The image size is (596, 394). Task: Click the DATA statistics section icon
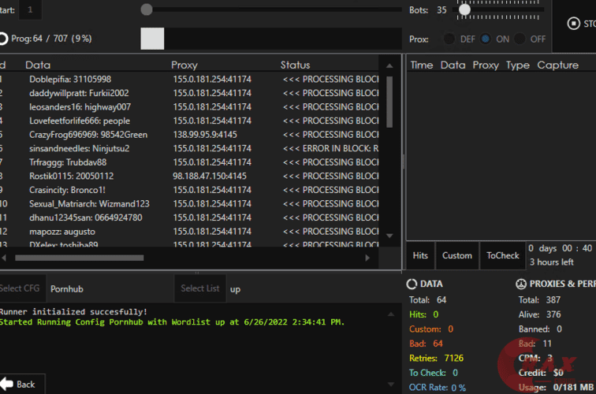tap(412, 284)
